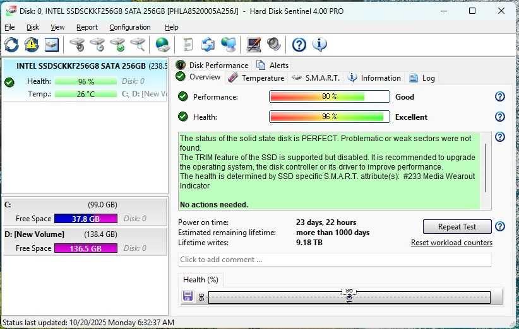Switch to the Temperature tab

coord(256,78)
